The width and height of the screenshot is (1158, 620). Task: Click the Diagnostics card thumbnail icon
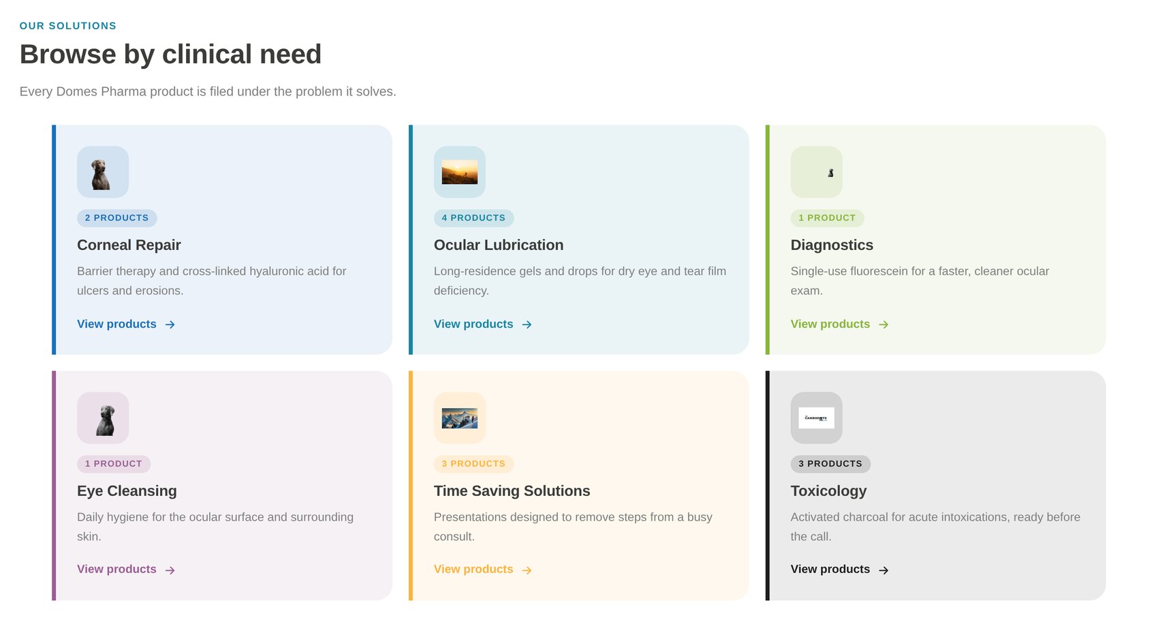click(x=816, y=172)
